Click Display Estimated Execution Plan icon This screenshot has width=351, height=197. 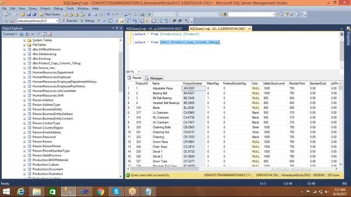110,21
